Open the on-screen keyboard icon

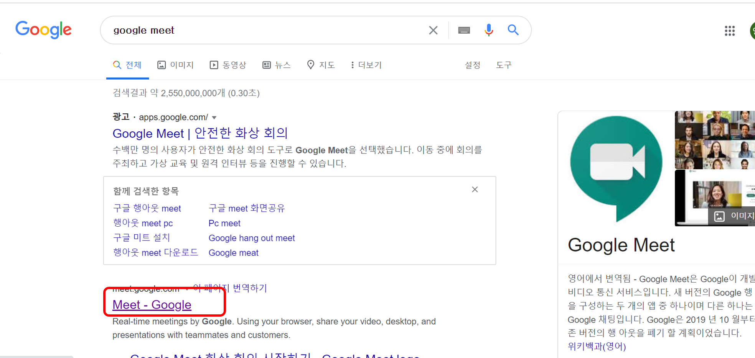[464, 30]
